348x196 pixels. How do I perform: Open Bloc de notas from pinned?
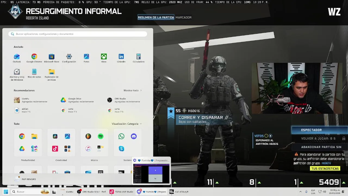point(34,73)
